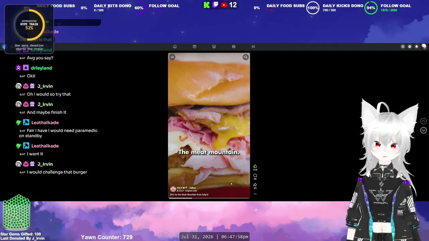This screenshot has height=241, width=429.
Task: Click the YouTube logo in the viewer counter
Action: point(224,5)
